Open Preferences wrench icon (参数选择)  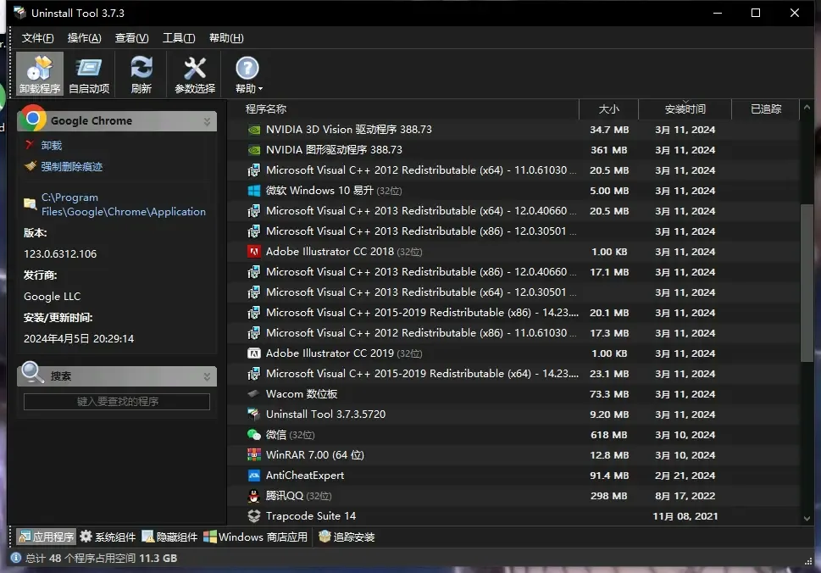click(195, 74)
